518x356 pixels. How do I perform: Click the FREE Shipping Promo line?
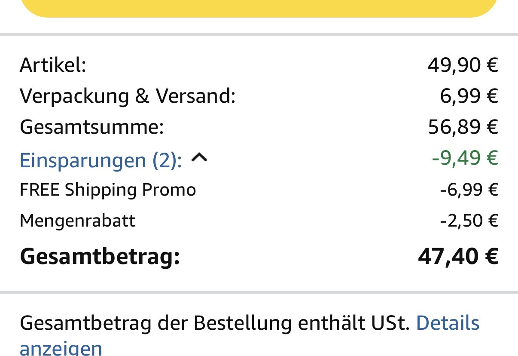[108, 190]
